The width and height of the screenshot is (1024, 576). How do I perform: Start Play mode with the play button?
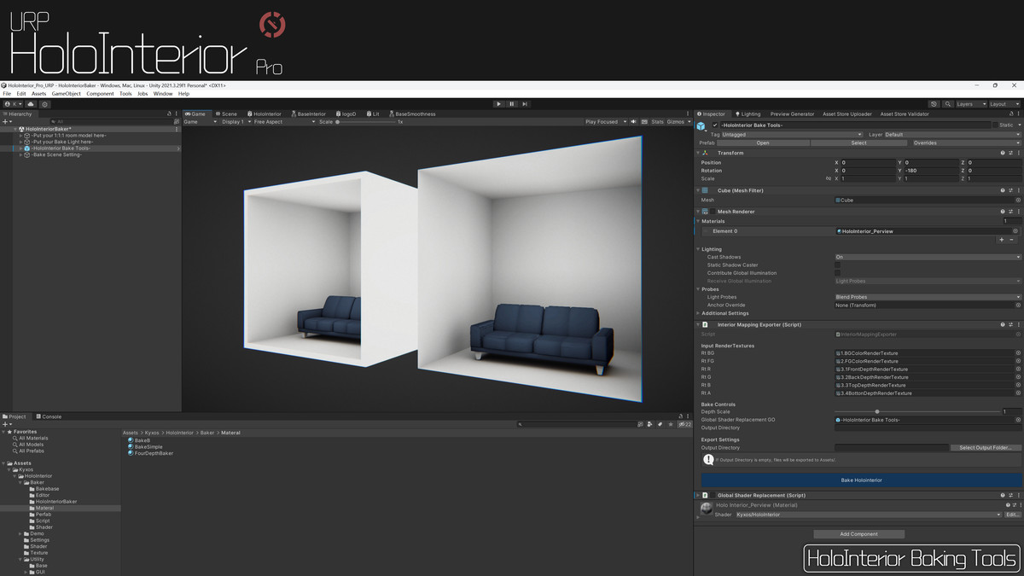coord(499,104)
